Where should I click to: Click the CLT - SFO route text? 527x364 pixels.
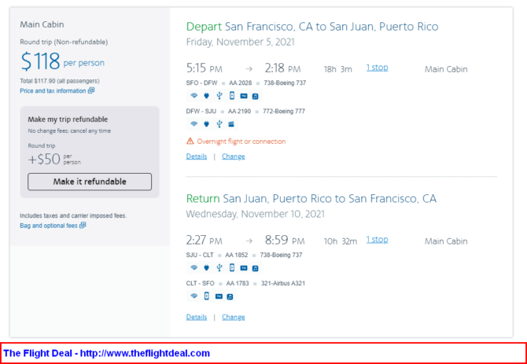pyautogui.click(x=201, y=283)
